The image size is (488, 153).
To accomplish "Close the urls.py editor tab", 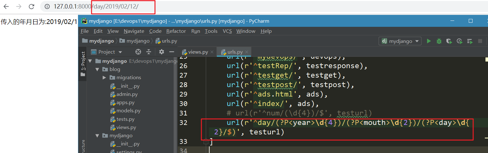I will point(247,52).
